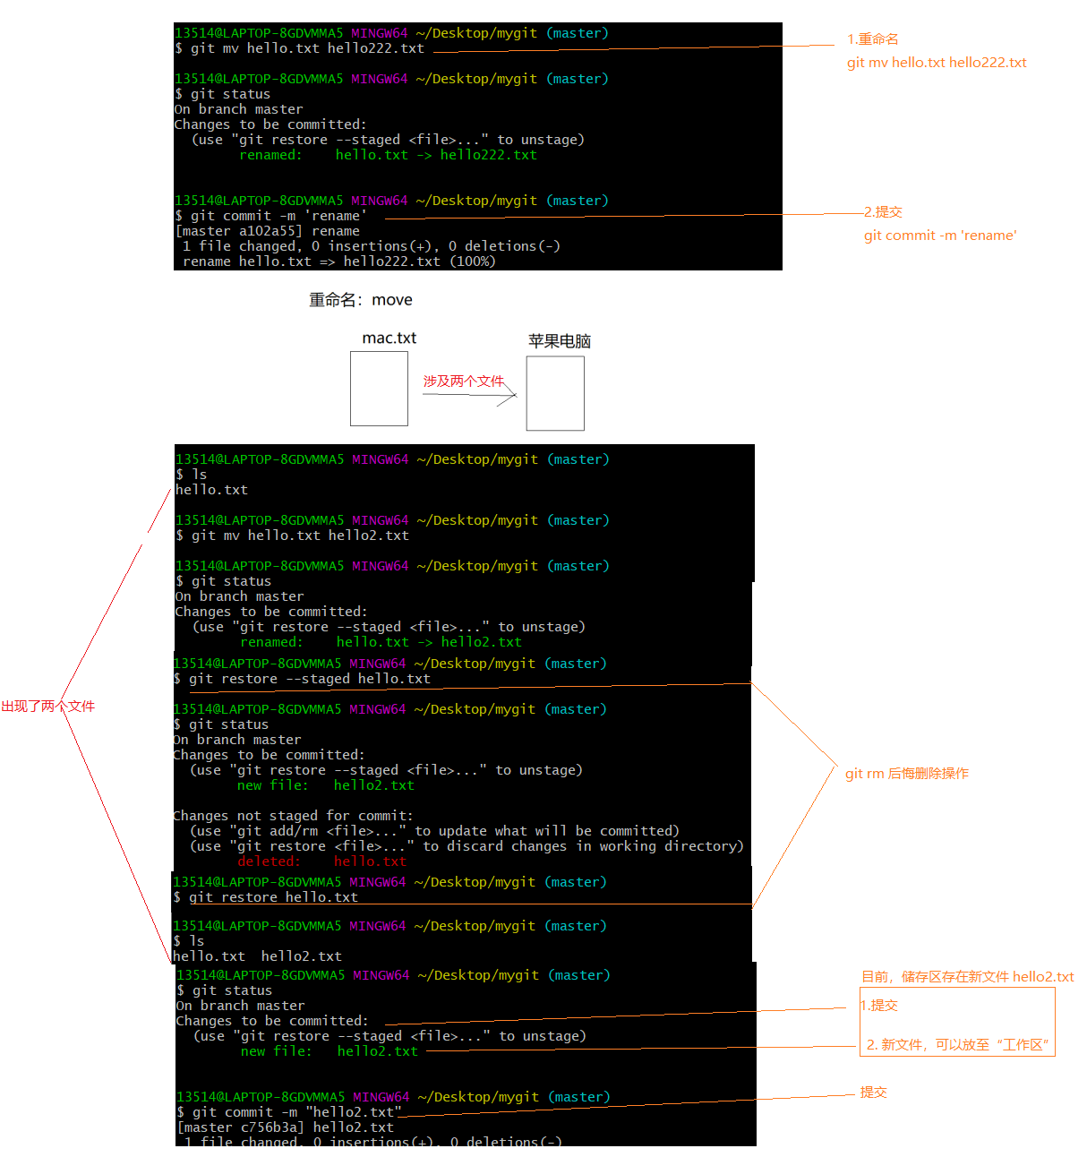The height and width of the screenshot is (1157, 1087).
Task: Select the red 涉及两个文件 label
Action: point(463,381)
